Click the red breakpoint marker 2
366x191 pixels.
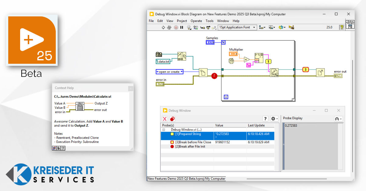(x=214, y=75)
